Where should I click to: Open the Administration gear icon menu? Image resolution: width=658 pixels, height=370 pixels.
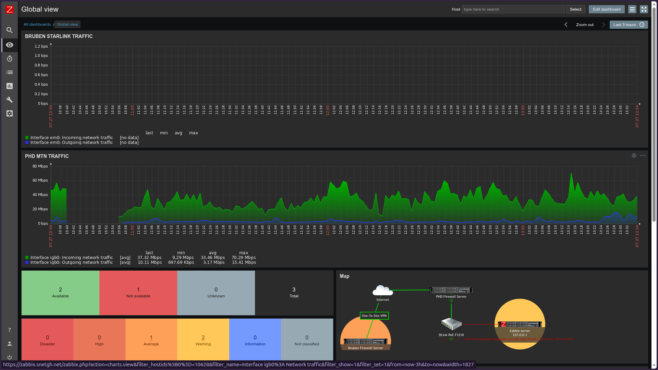10,113
